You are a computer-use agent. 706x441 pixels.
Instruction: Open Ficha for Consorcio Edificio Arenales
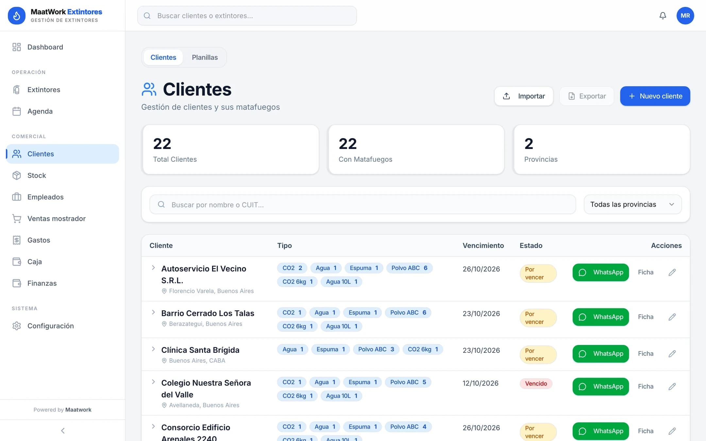646,431
